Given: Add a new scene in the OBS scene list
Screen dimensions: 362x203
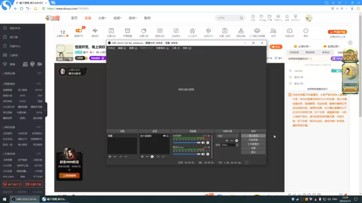Looking at the screenshot, I should pos(110,157).
